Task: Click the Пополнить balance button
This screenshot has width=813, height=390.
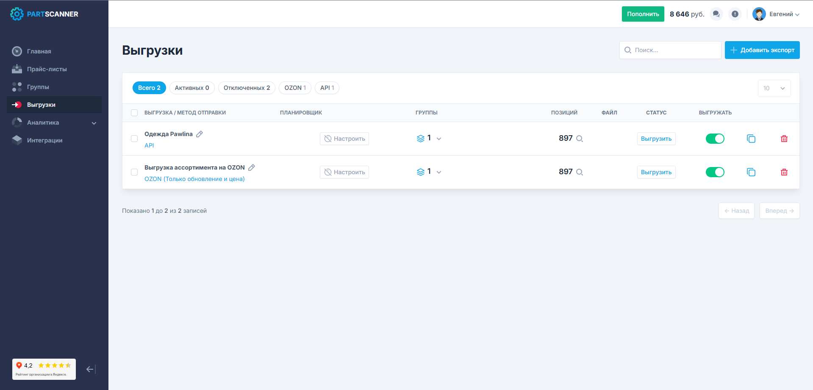Action: click(x=643, y=14)
